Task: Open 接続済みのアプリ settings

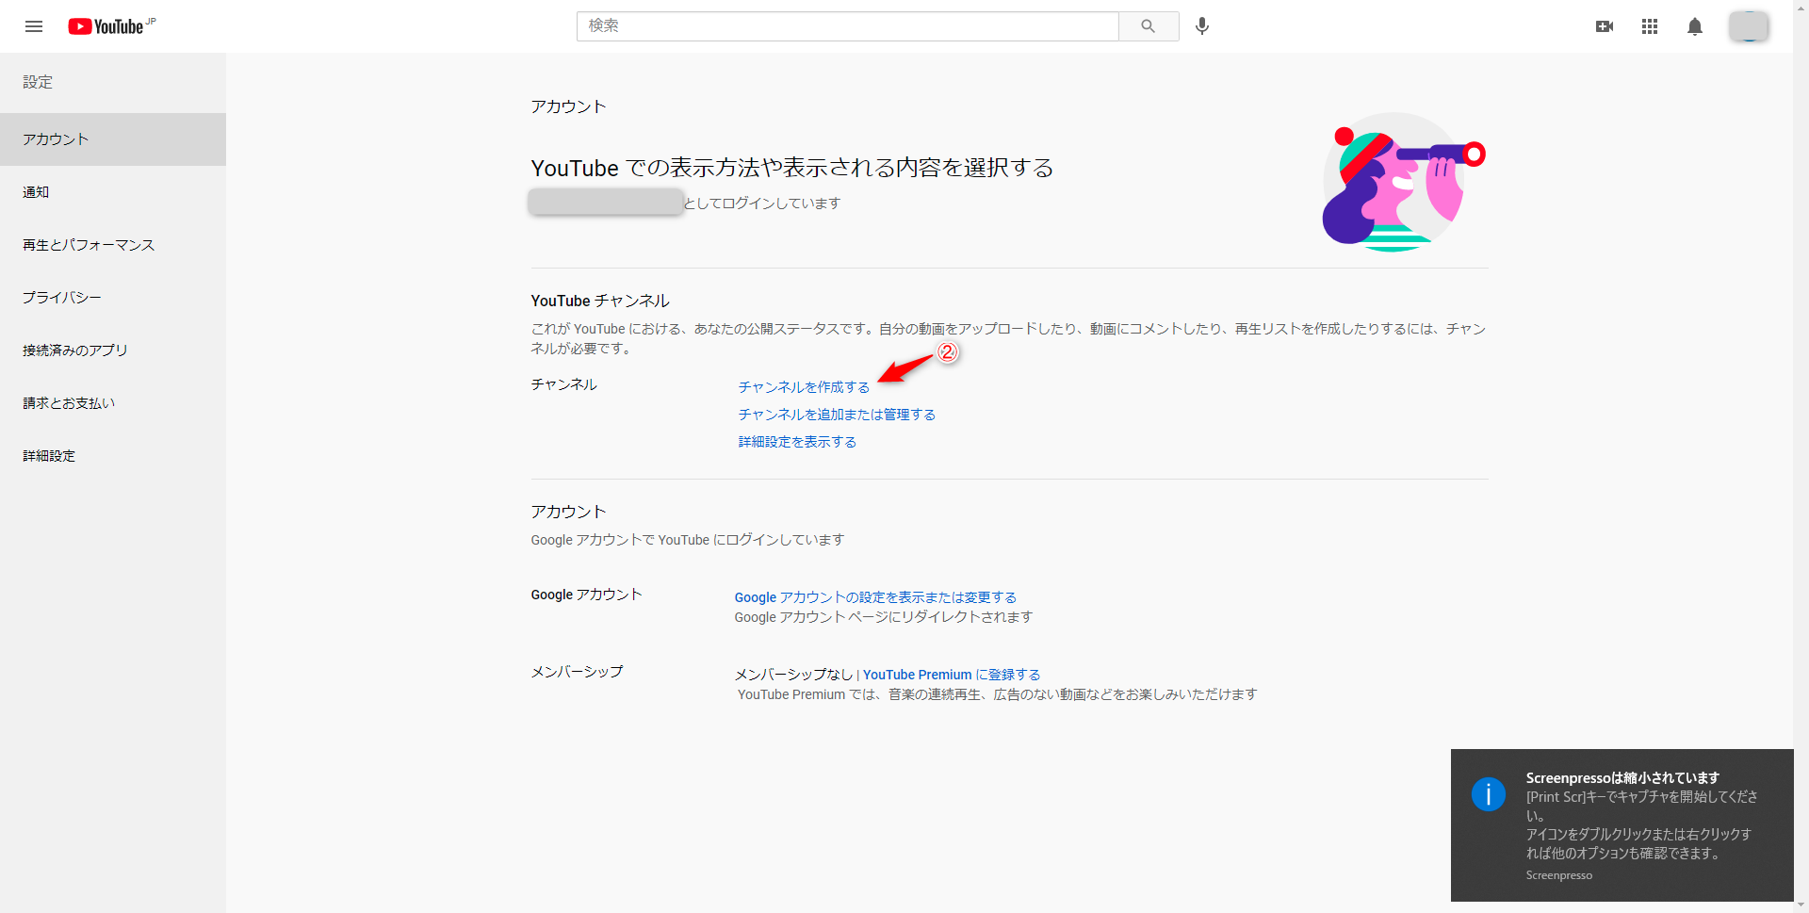Action: [75, 351]
